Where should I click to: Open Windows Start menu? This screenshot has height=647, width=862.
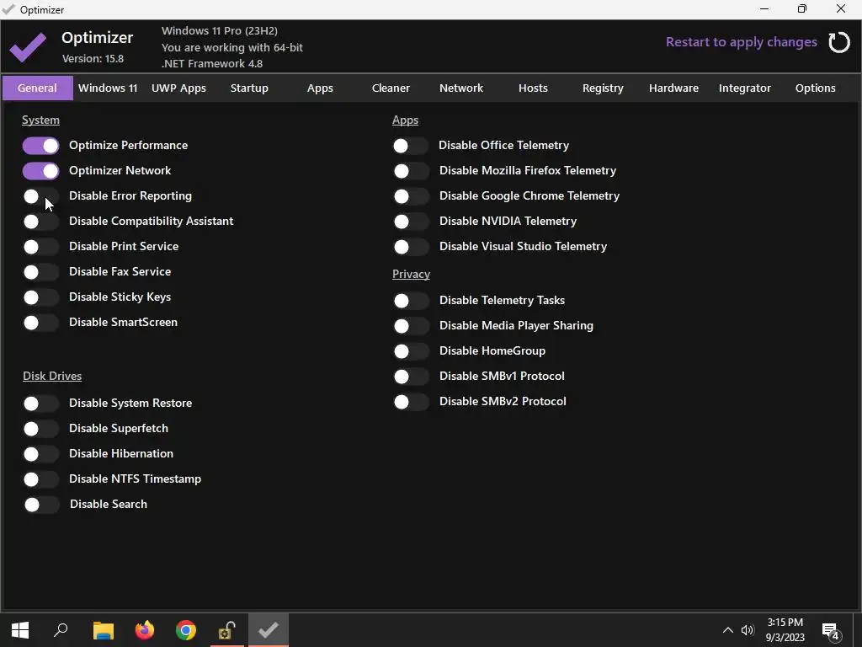[20, 630]
